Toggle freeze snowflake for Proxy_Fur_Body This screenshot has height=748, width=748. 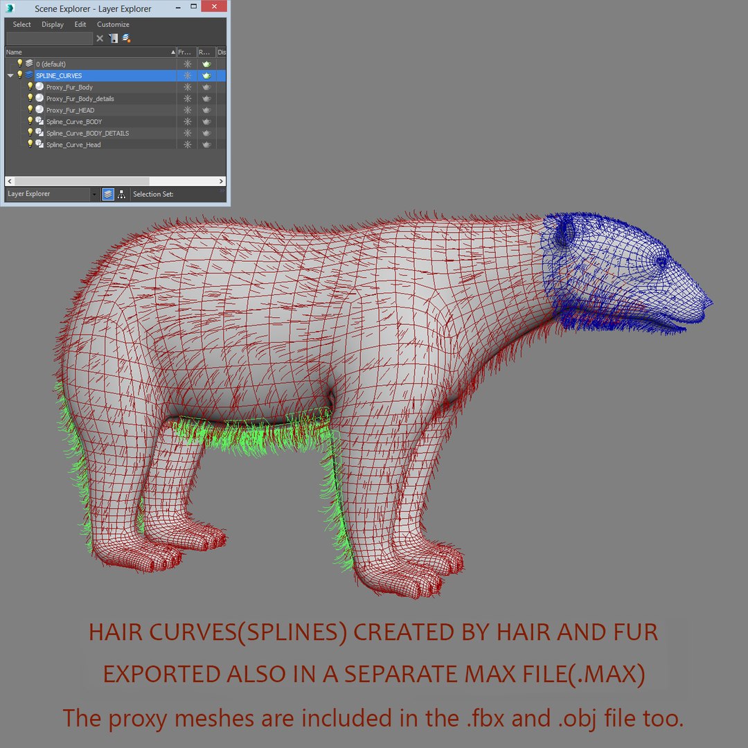pyautogui.click(x=188, y=87)
